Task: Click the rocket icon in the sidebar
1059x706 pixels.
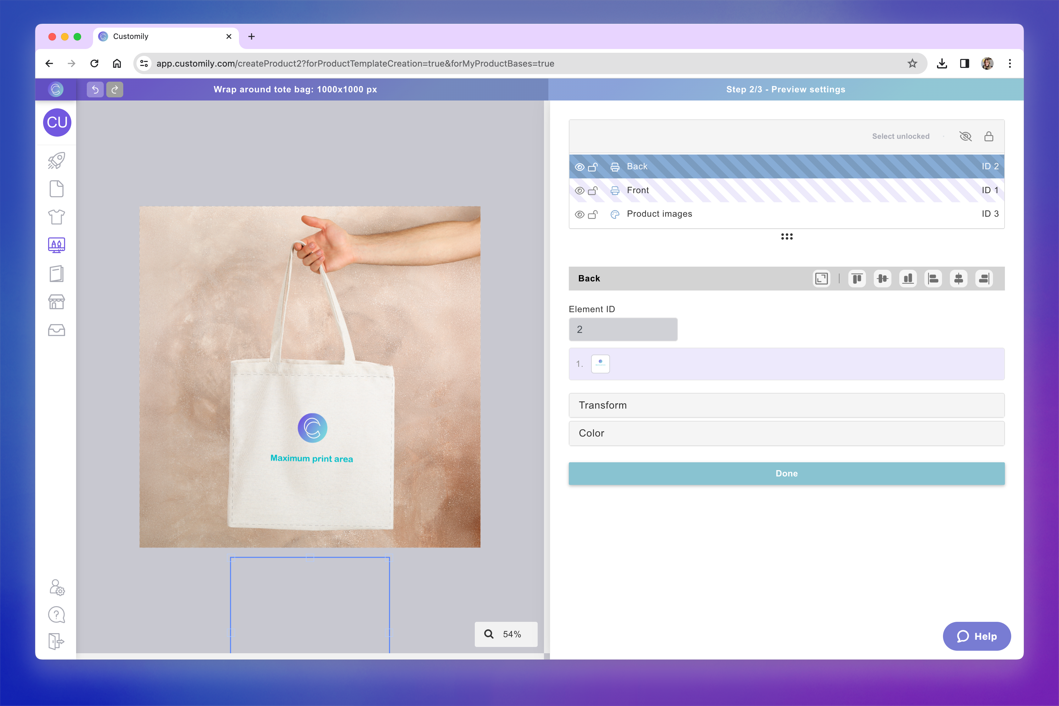Action: pyautogui.click(x=56, y=161)
